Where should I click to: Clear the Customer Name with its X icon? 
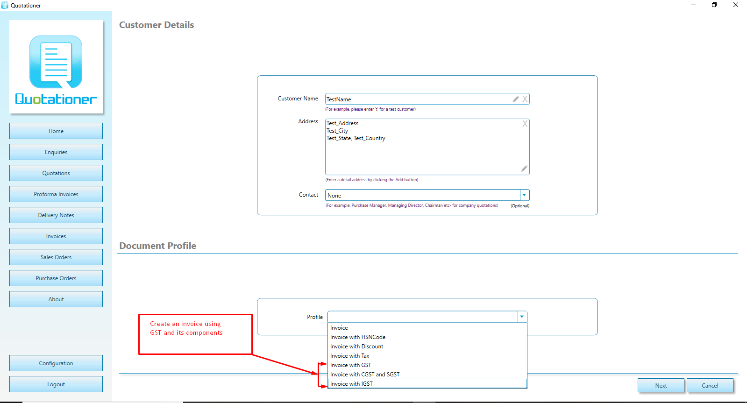(x=525, y=99)
